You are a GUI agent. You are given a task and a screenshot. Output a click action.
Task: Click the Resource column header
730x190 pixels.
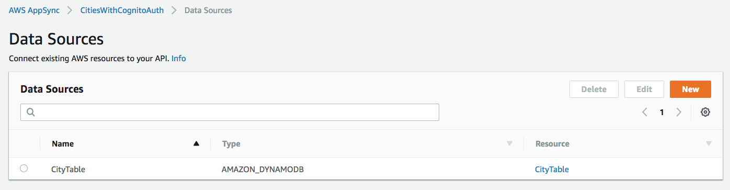point(552,143)
